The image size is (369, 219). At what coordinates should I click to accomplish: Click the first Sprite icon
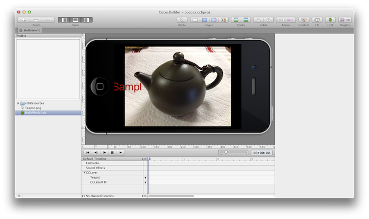tap(236, 20)
